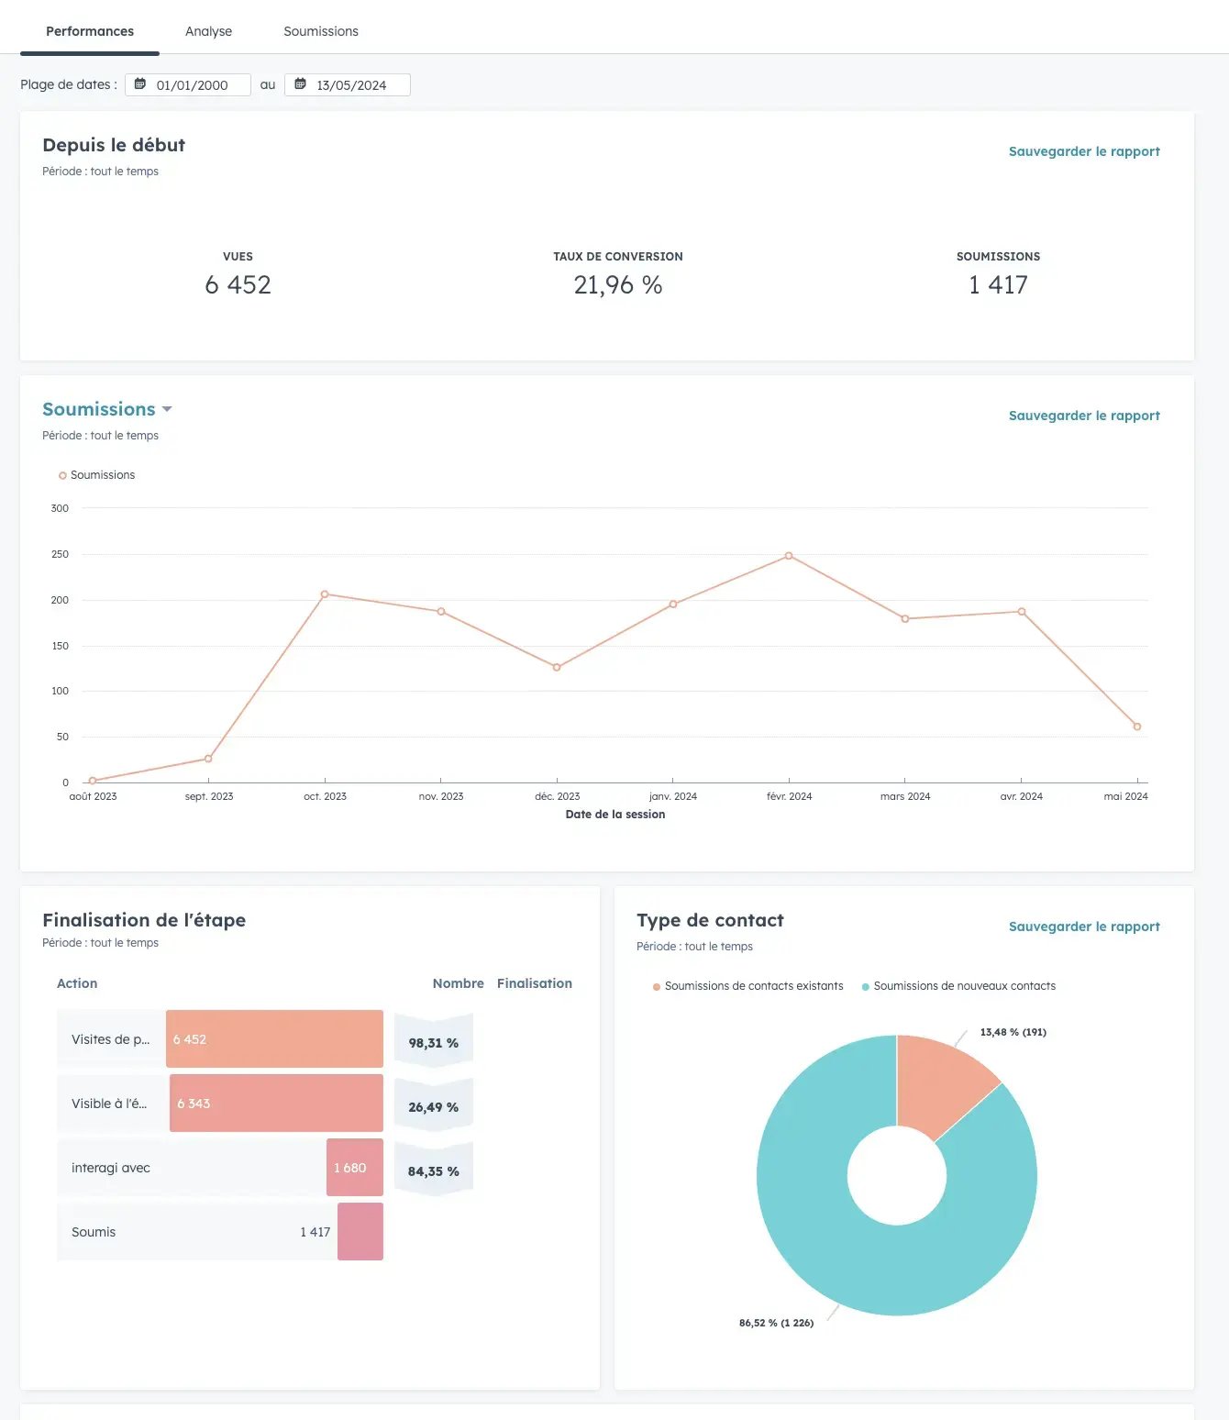This screenshot has height=1420, width=1229.
Task: Edit the start date field 01/01/2000
Action: [x=188, y=84]
